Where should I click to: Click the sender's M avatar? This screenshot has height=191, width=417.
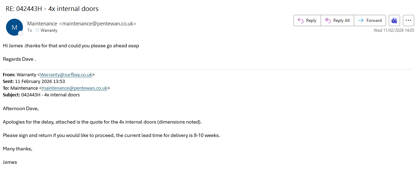(14, 27)
